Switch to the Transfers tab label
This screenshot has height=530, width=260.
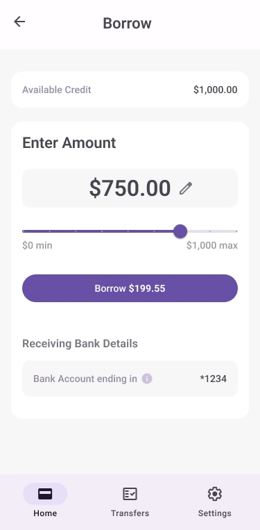pos(130,513)
